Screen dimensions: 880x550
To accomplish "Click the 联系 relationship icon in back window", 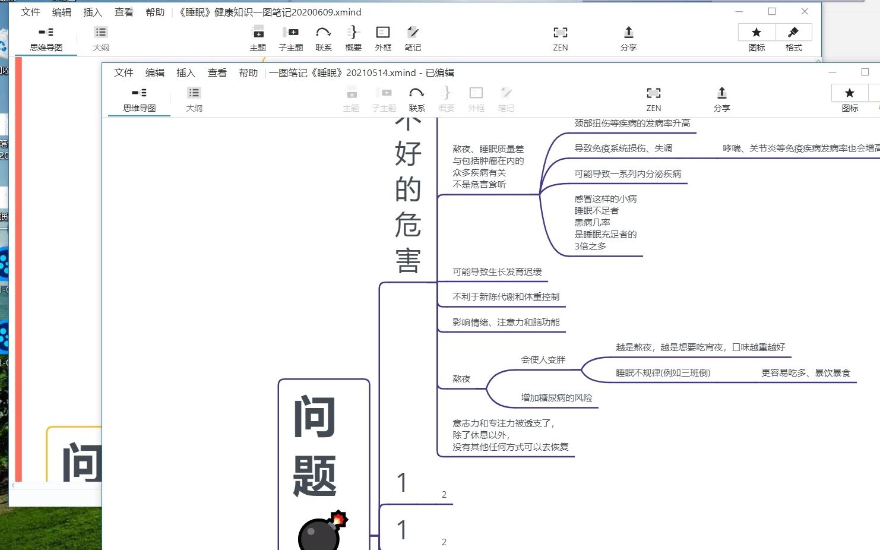I will [324, 39].
